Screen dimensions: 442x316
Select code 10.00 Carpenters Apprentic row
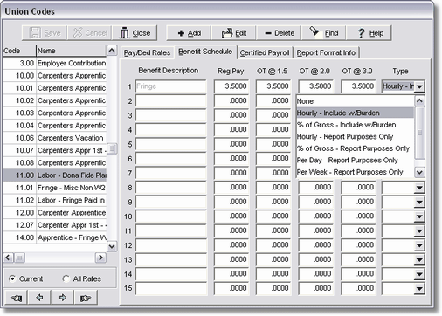coord(55,76)
